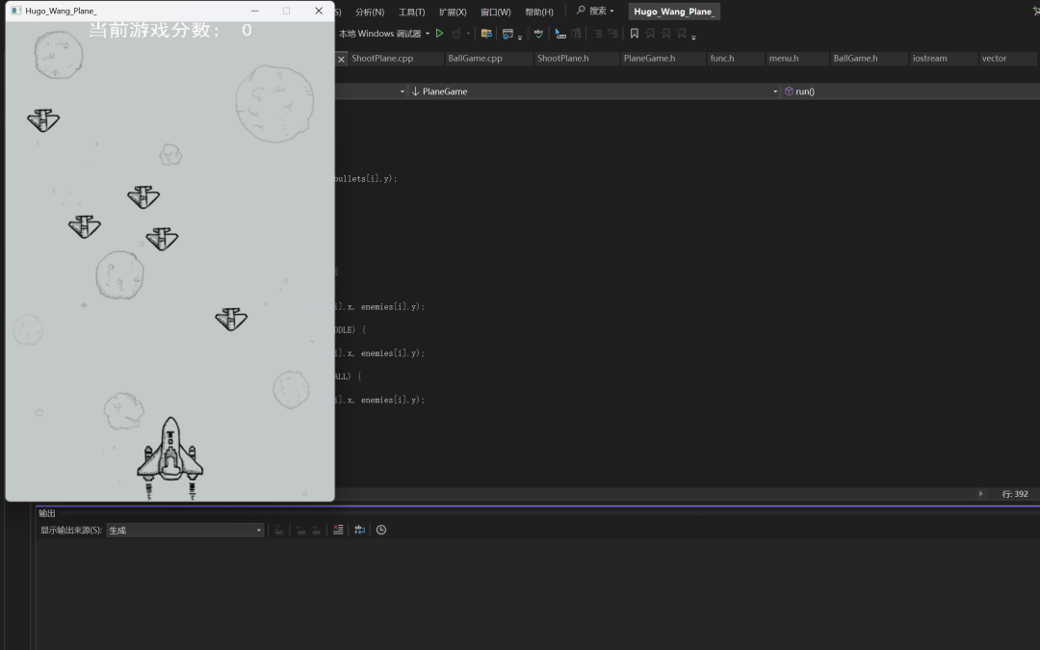Image resolution: width=1040 pixels, height=650 pixels.
Task: Click the green Start Without Debugging play icon
Action: click(440, 34)
